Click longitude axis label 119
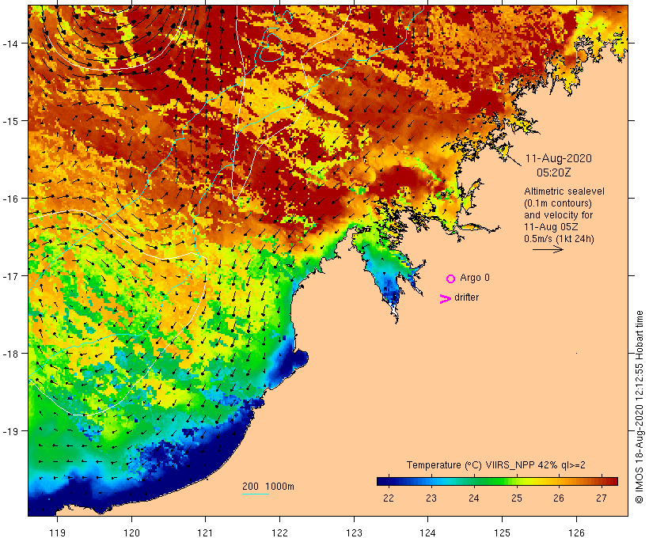The width and height of the screenshot is (649, 538). (57, 532)
